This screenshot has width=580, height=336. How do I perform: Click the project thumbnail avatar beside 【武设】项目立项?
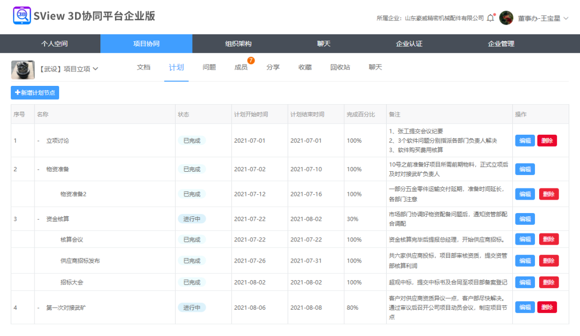click(23, 70)
